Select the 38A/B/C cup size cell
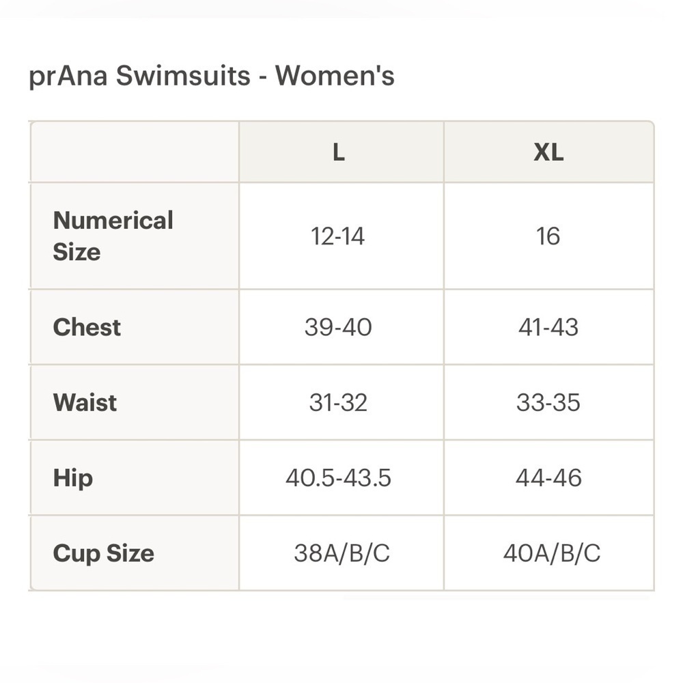The image size is (683, 683). [x=341, y=553]
